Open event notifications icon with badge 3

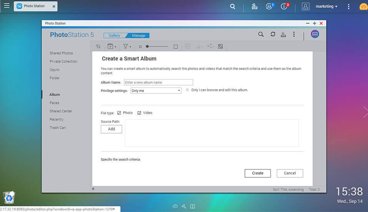(285, 6)
